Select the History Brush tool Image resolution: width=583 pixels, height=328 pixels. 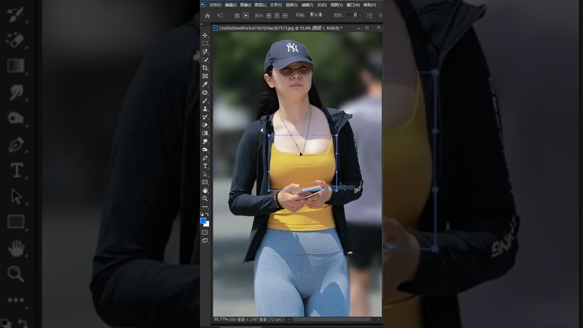pyautogui.click(x=205, y=117)
